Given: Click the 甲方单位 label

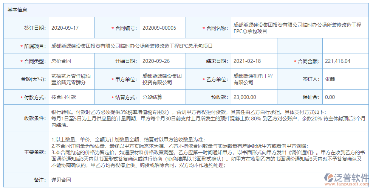Looking at the screenshot, I should click(x=124, y=80).
